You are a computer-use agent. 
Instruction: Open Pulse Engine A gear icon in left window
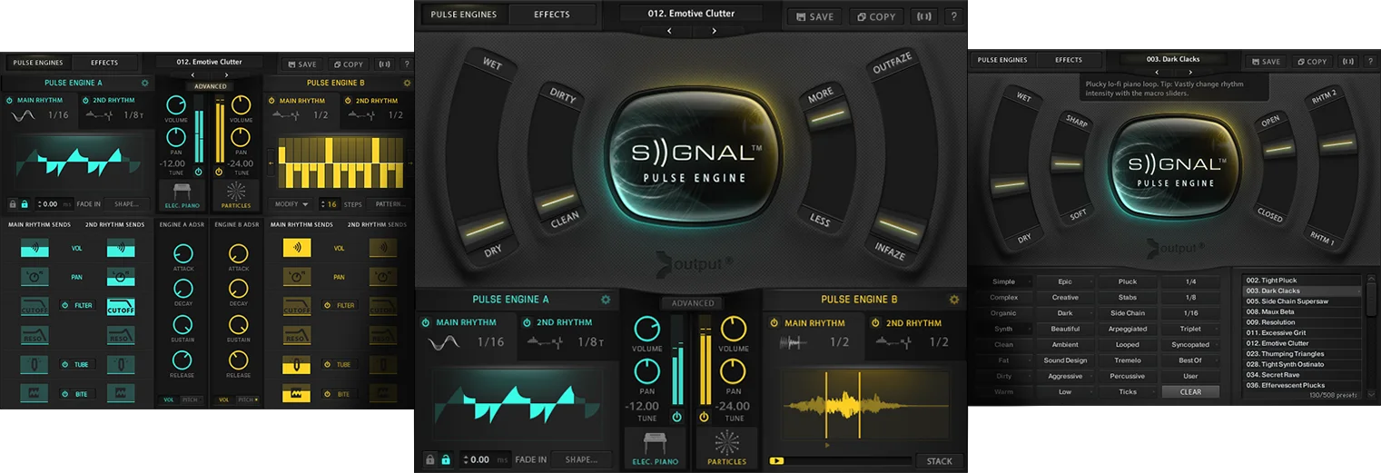[144, 83]
